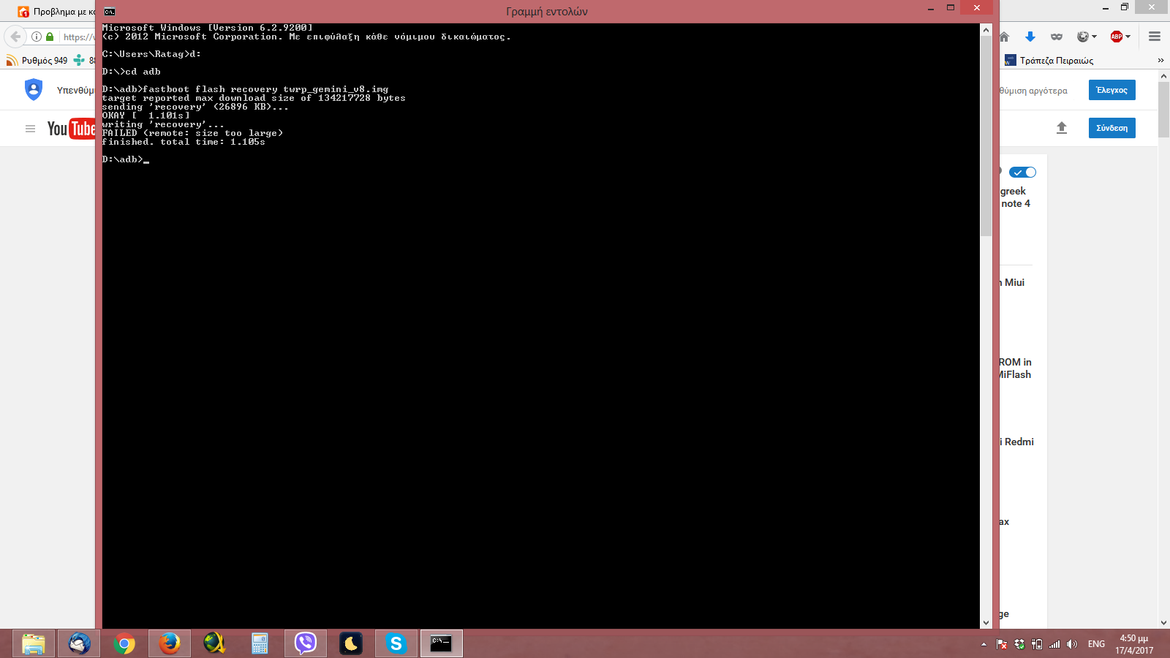Show hidden system tray icons
Viewport: 1170px width, 658px height.
984,644
